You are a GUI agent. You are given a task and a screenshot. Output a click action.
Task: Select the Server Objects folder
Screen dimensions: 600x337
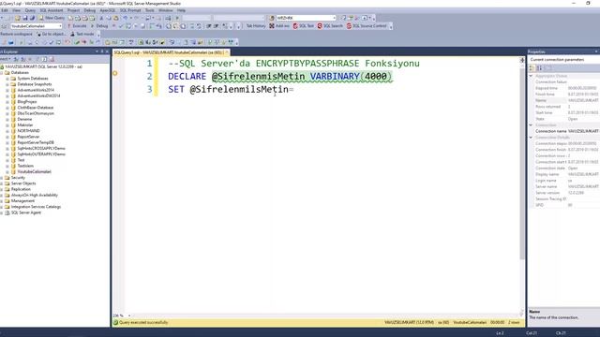pyautogui.click(x=23, y=183)
